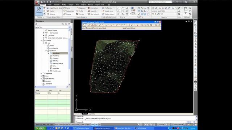
Task: Switch to the Layout1 drawing tab
Action: click(91, 114)
